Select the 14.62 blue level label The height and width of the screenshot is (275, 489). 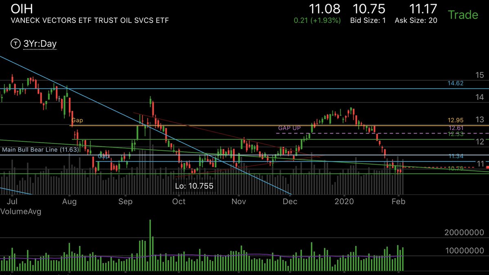coord(456,84)
